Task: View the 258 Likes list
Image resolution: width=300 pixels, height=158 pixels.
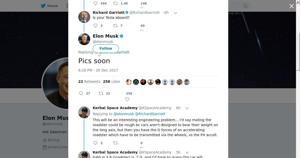Action: (x=111, y=82)
